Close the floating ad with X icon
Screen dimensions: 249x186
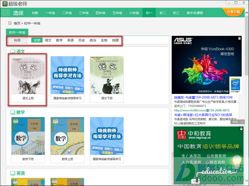[x=242, y=122]
